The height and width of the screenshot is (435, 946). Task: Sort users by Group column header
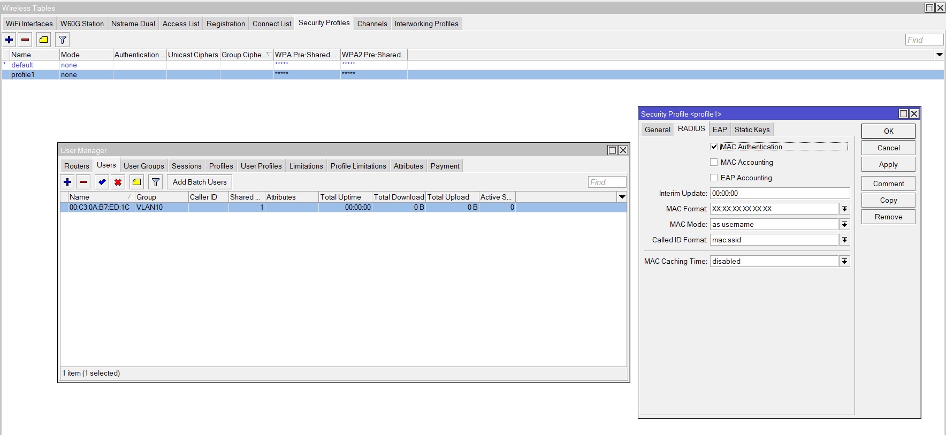point(161,197)
